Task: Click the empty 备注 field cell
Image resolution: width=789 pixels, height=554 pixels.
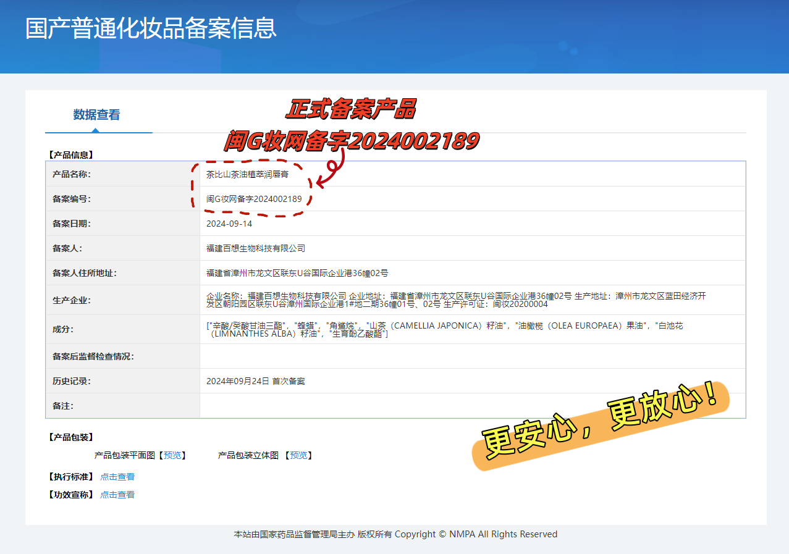Action: coord(472,406)
